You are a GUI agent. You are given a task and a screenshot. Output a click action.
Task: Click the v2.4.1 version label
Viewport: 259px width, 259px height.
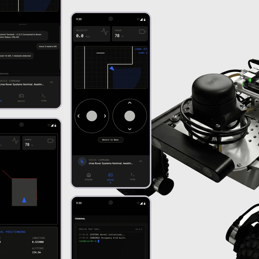point(139,229)
